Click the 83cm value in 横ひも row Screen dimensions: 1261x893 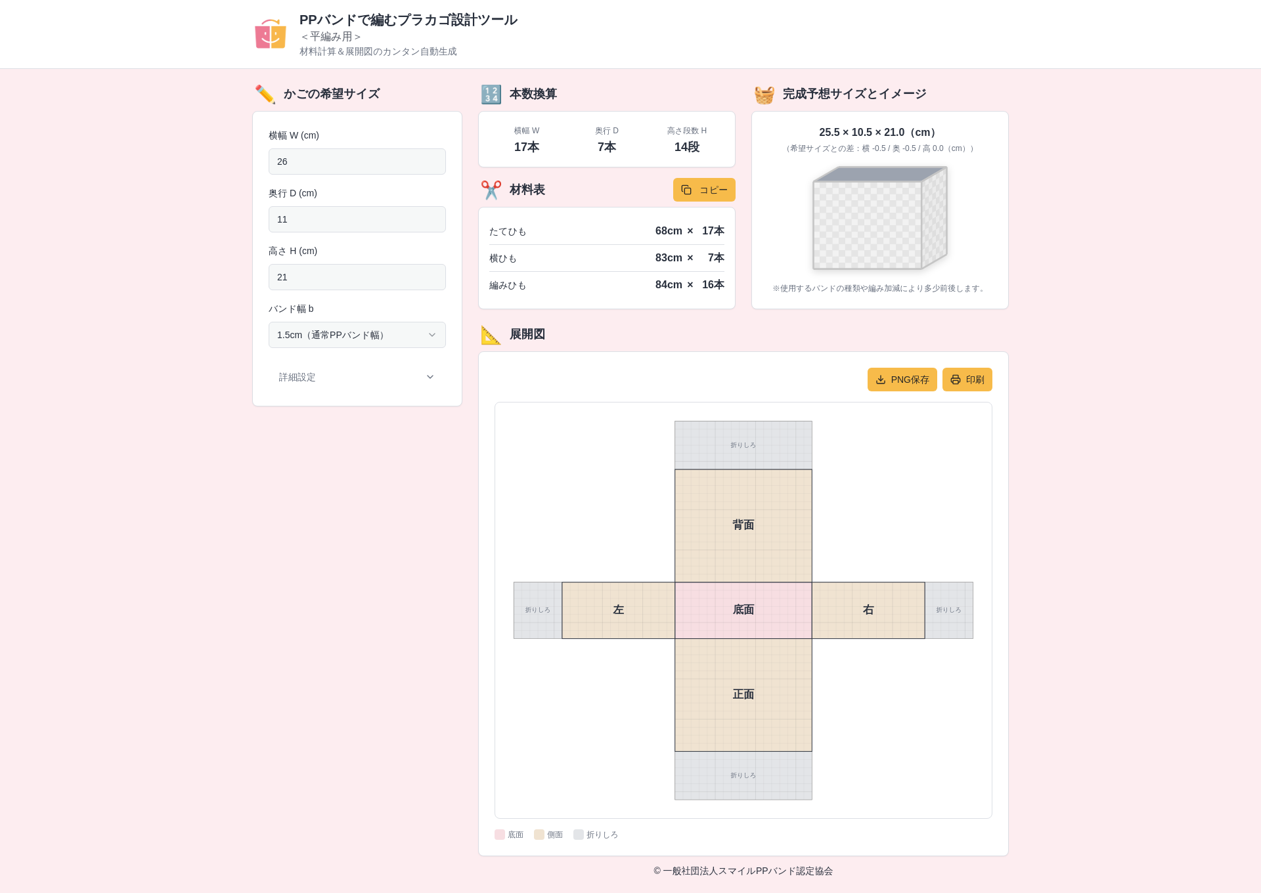click(669, 258)
